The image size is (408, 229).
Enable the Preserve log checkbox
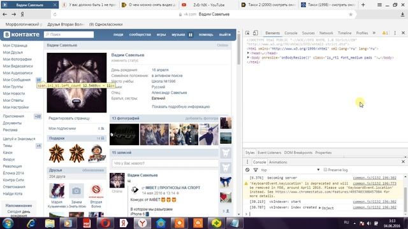325,170
